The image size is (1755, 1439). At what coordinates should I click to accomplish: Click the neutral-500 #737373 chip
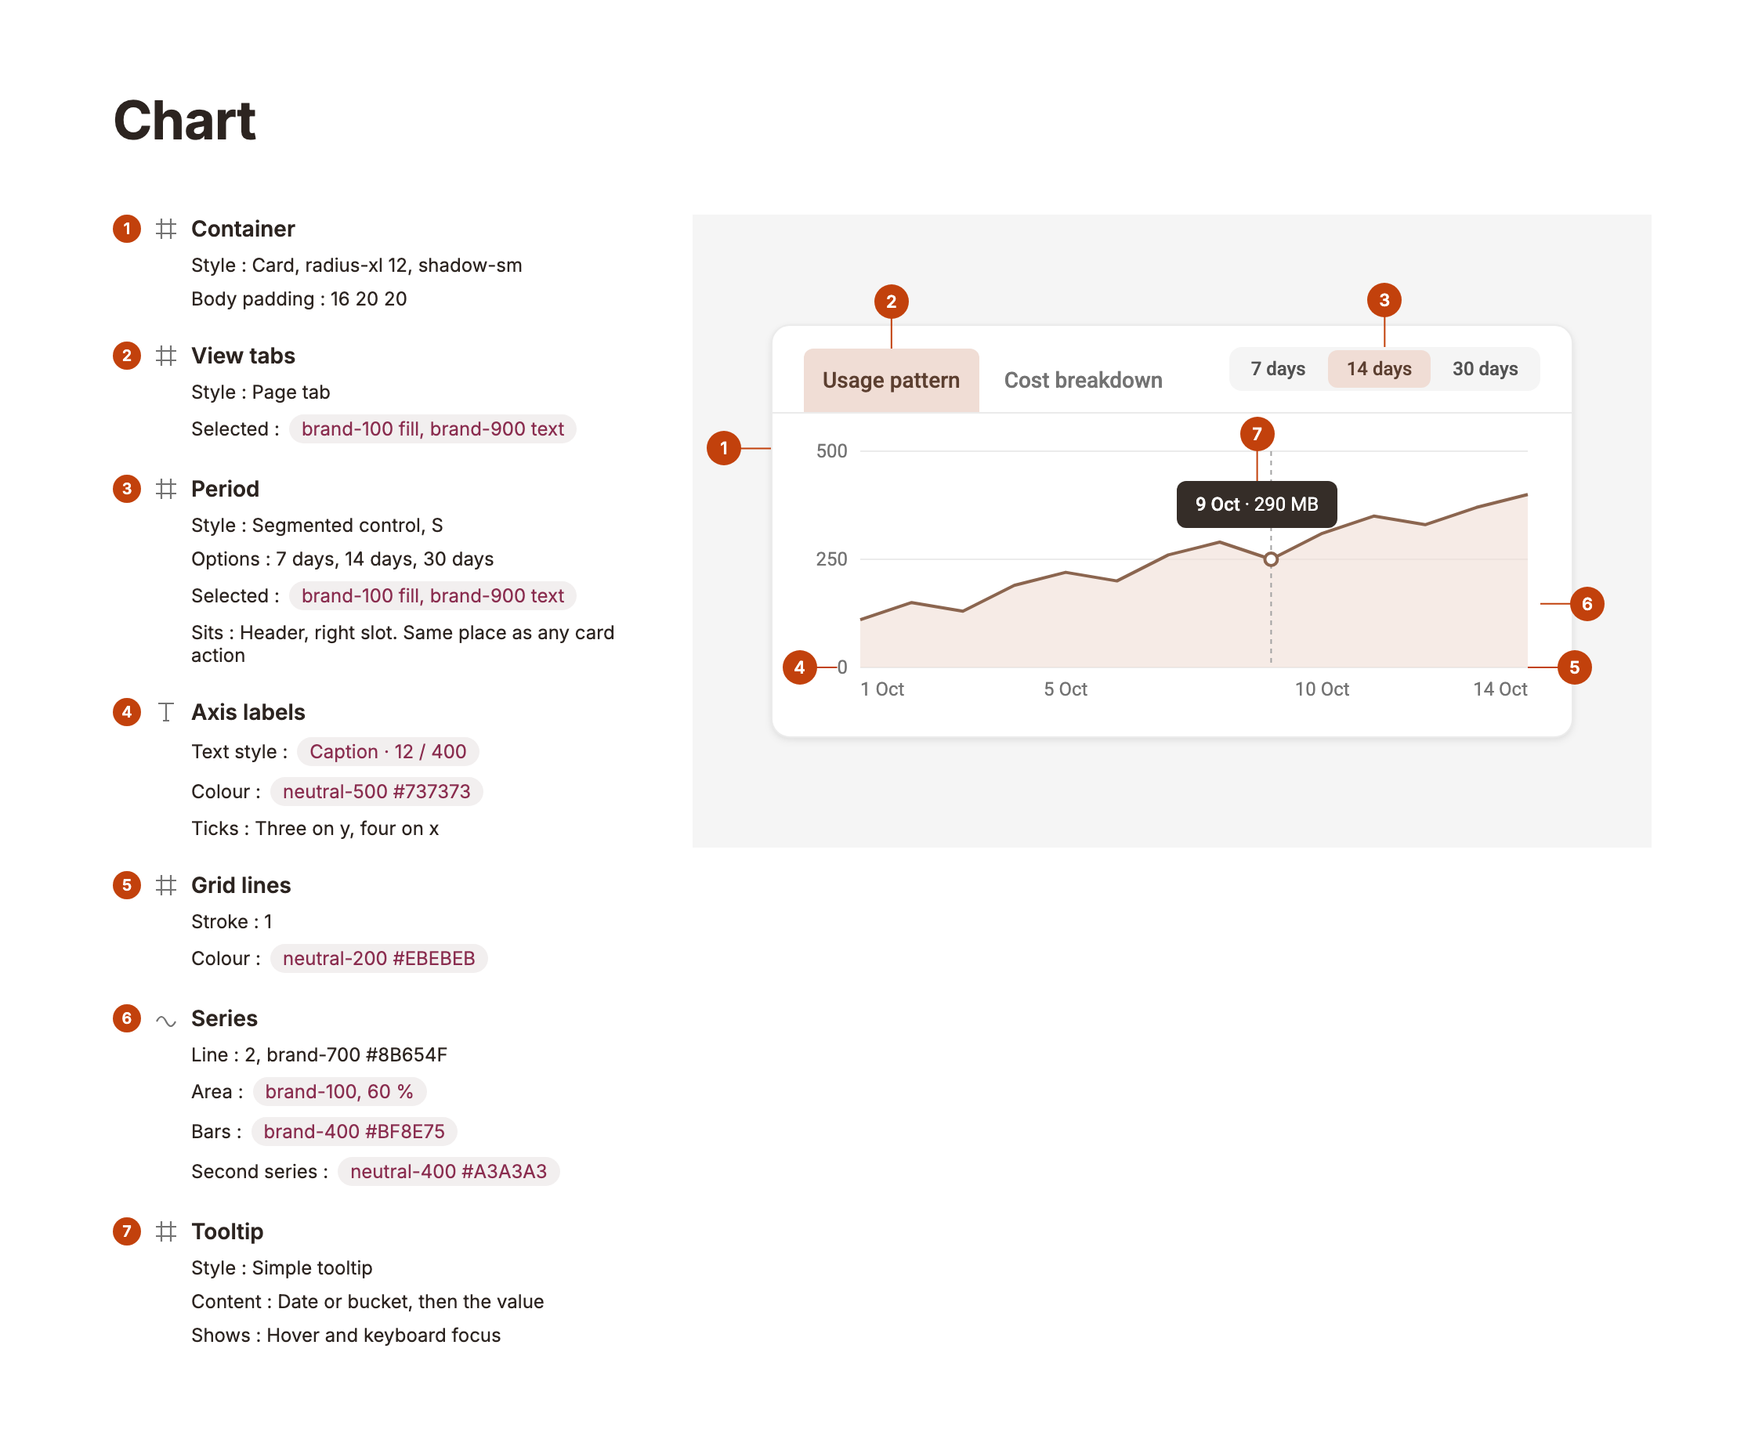coord(376,791)
